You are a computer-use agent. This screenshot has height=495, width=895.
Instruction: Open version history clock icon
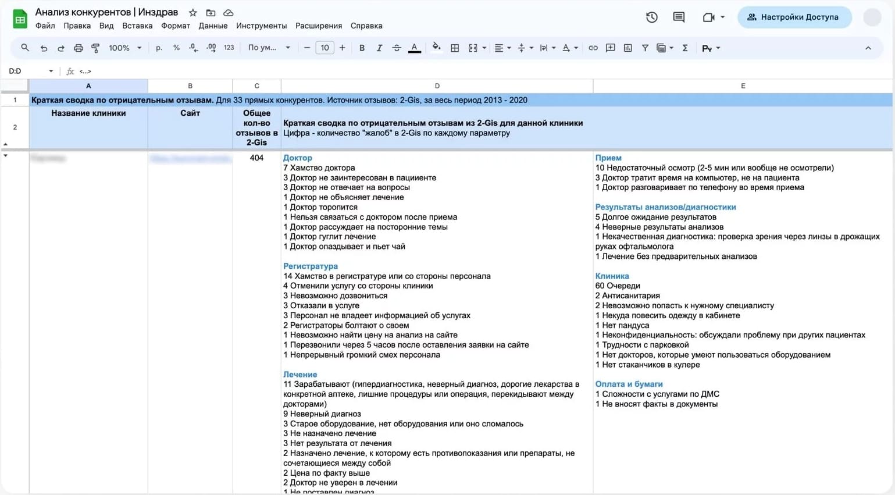point(652,17)
